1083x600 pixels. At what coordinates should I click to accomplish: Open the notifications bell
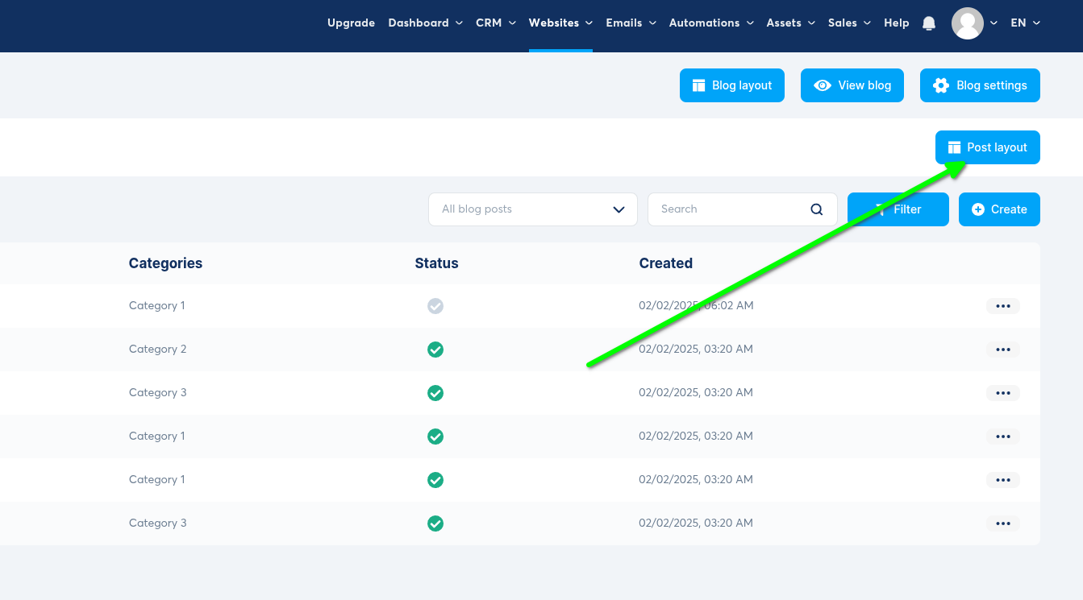929,23
